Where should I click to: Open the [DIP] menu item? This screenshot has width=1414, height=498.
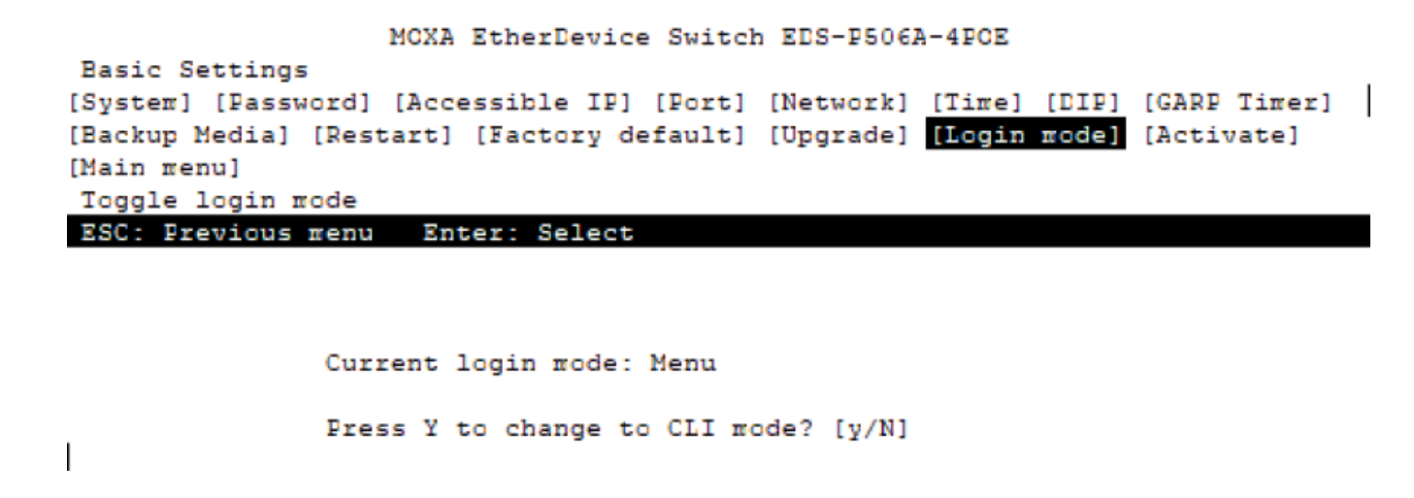click(1083, 102)
